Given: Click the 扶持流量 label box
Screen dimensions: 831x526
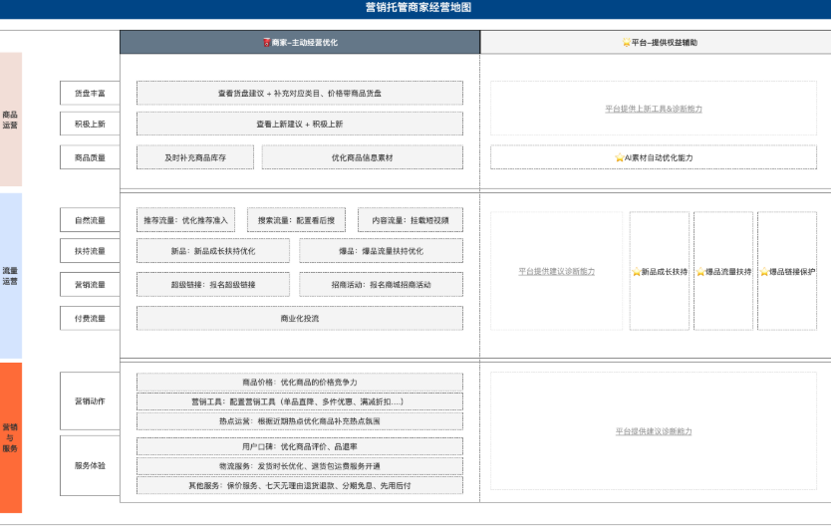Looking at the screenshot, I should coord(90,251).
